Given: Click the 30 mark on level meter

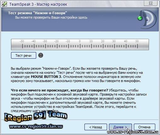Looking at the screenshot, I should (x=114, y=41).
